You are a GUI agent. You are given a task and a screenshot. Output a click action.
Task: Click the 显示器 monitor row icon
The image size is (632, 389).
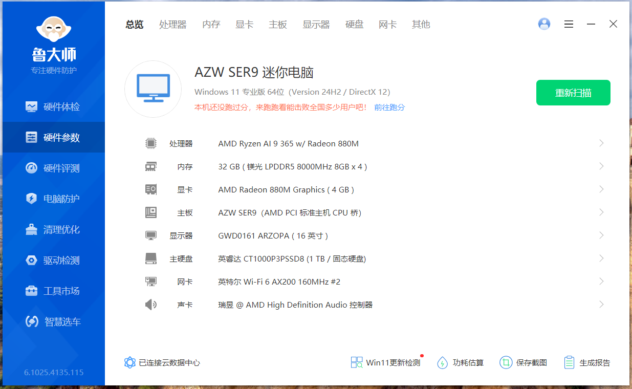tap(150, 235)
